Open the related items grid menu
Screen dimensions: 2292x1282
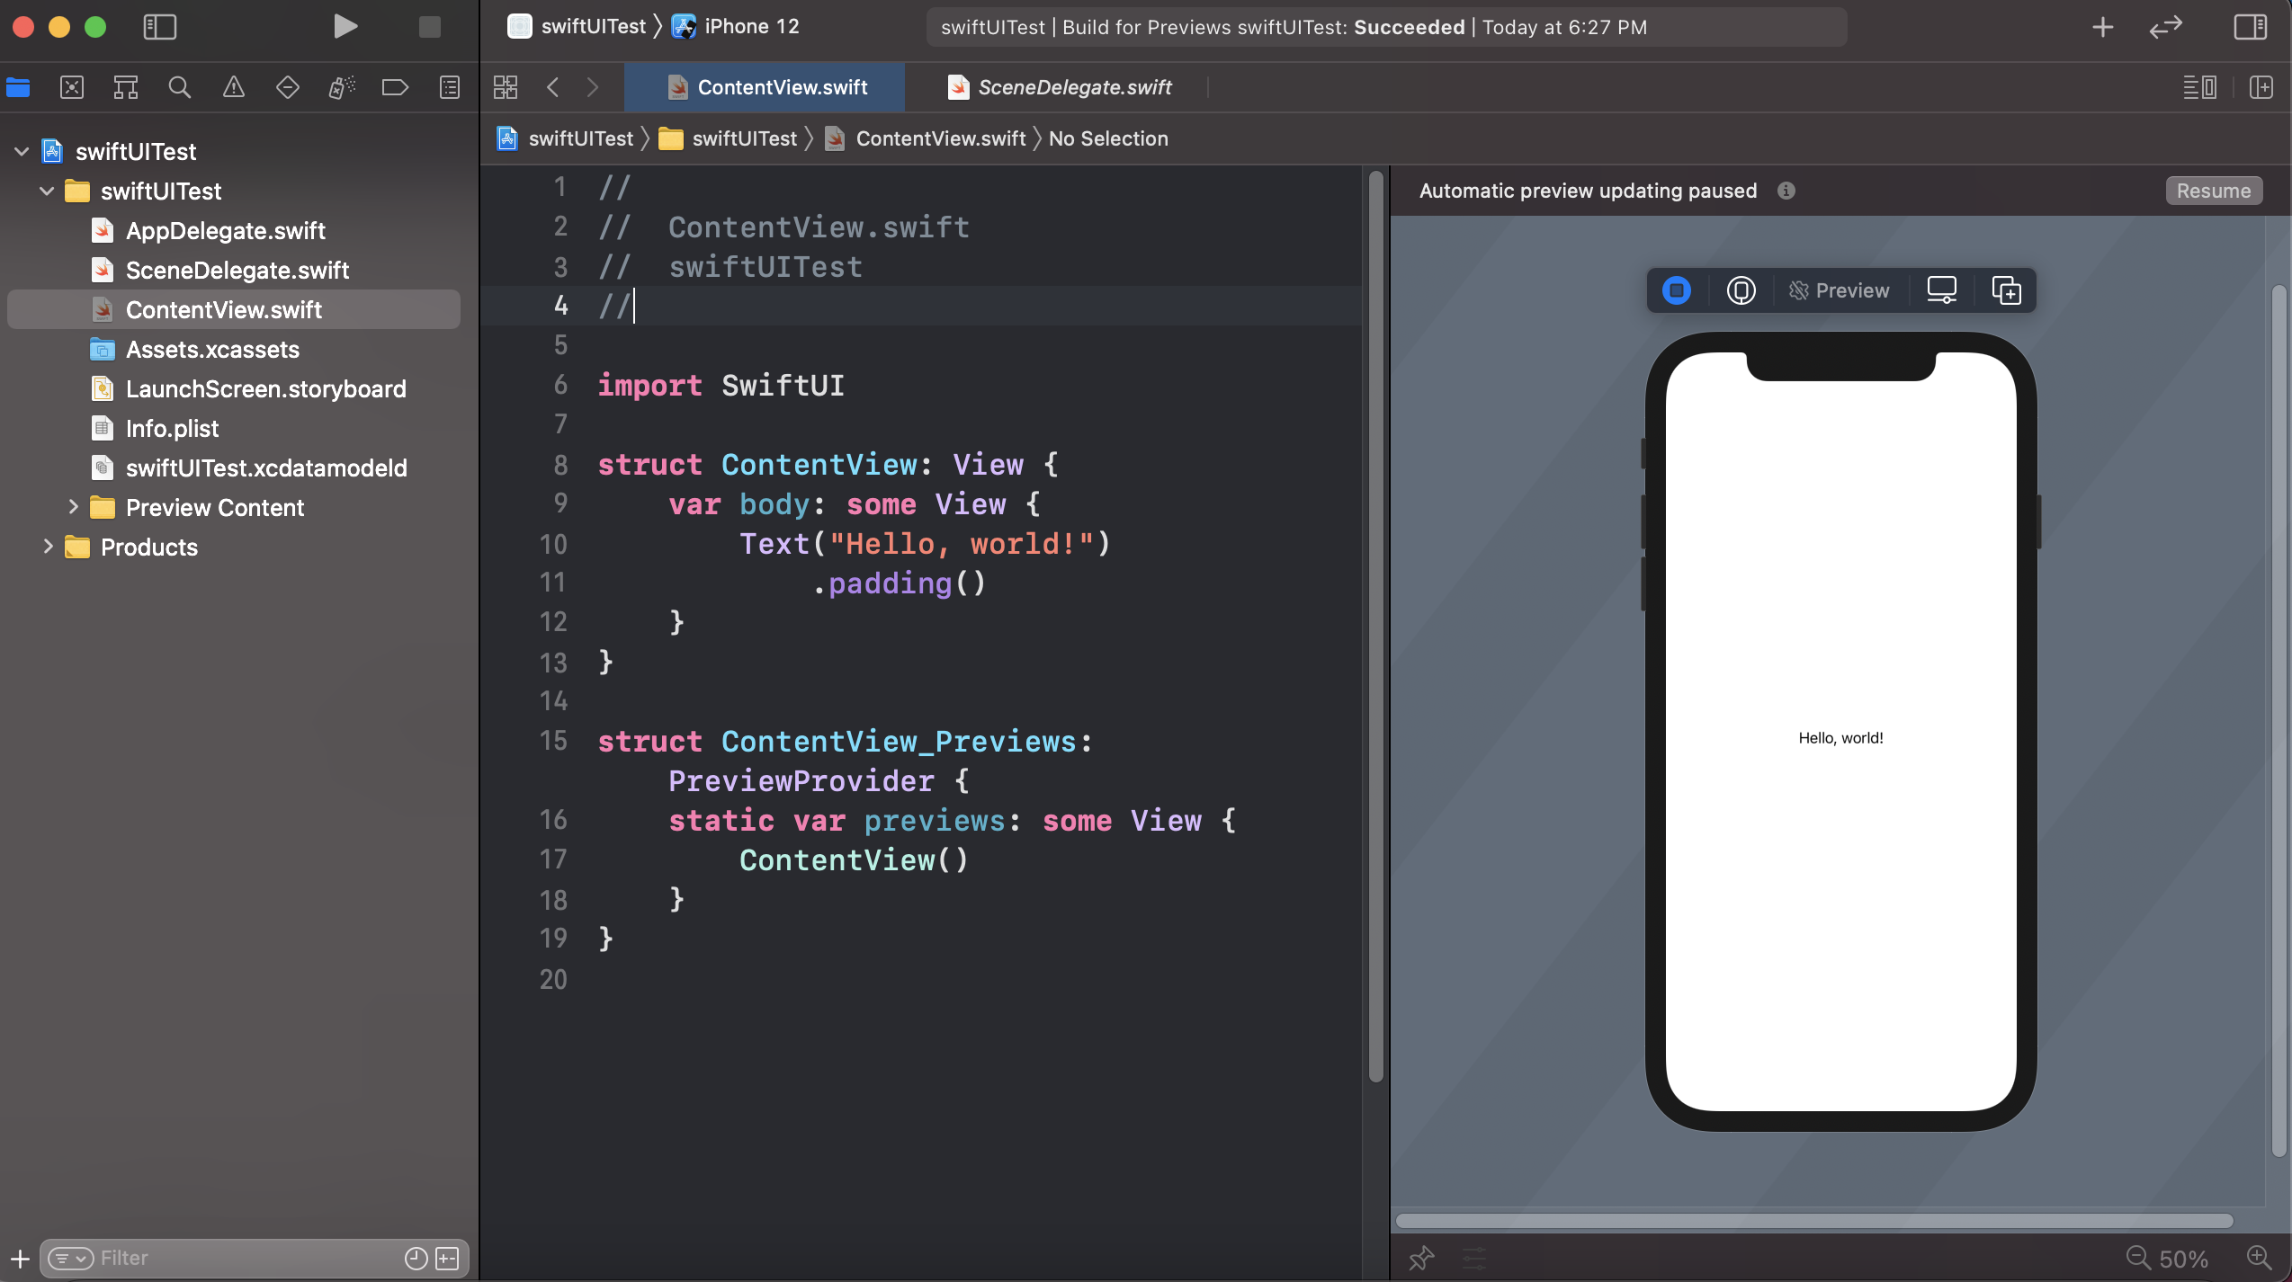click(x=506, y=87)
